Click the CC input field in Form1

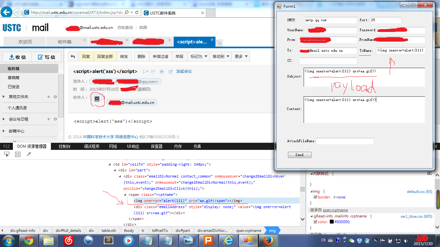[x=328, y=61]
